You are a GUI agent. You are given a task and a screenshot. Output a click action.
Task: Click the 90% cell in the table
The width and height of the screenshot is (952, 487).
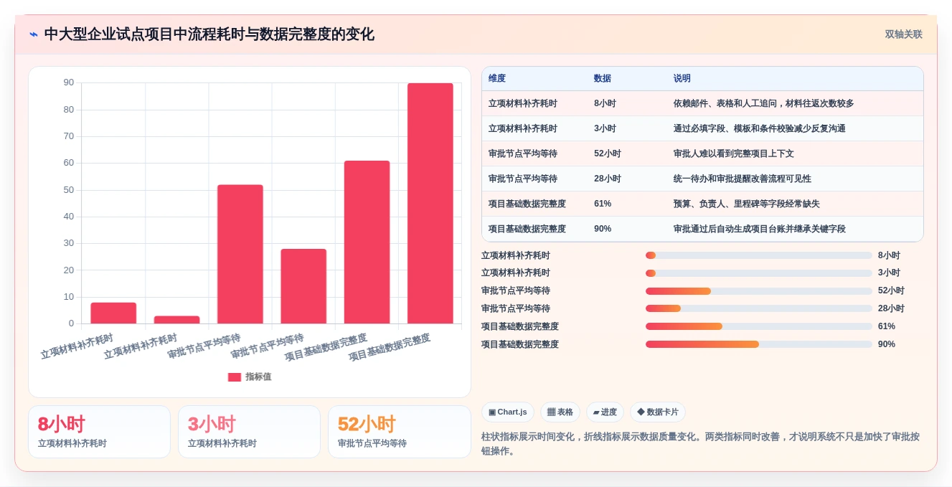pyautogui.click(x=603, y=229)
